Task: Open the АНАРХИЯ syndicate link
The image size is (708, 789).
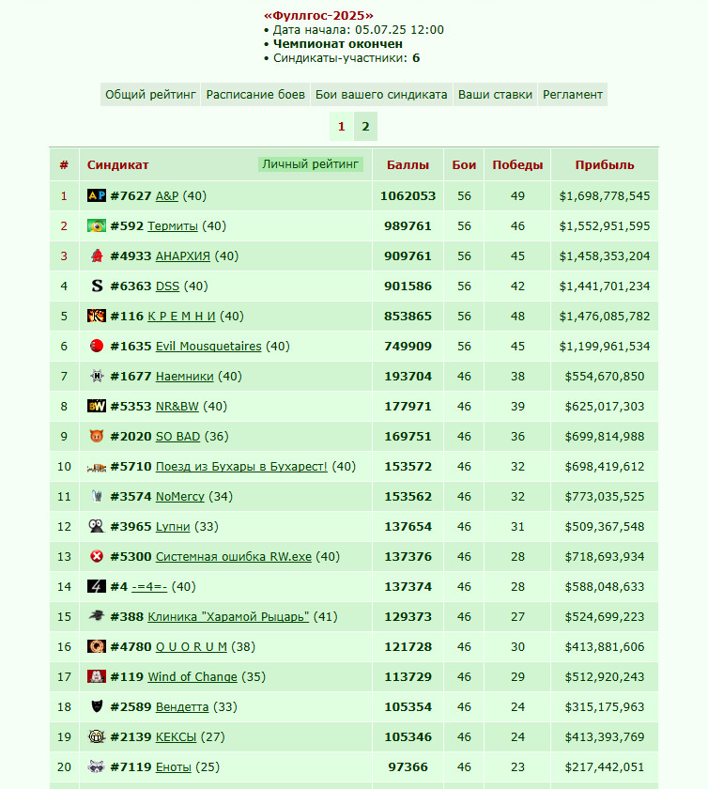Action: click(183, 256)
